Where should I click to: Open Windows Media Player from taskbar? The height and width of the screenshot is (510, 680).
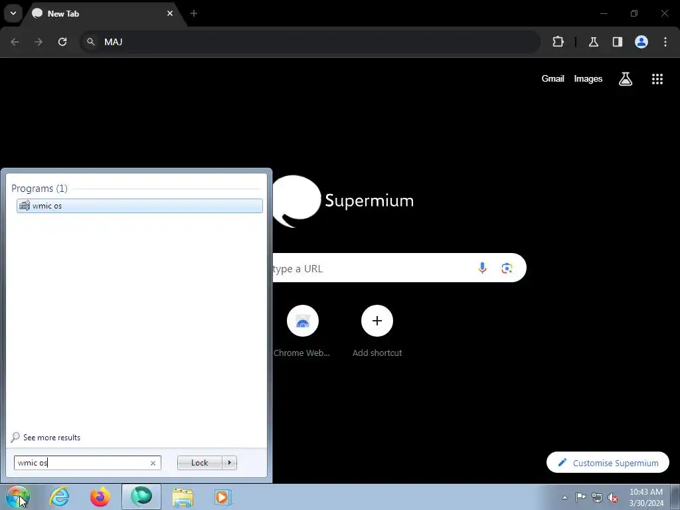pos(224,497)
